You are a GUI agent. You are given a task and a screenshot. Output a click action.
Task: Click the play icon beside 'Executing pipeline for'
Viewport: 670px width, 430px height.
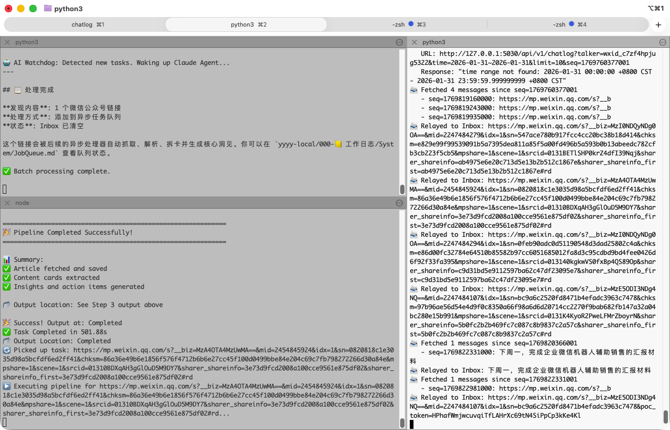pyautogui.click(x=6, y=386)
